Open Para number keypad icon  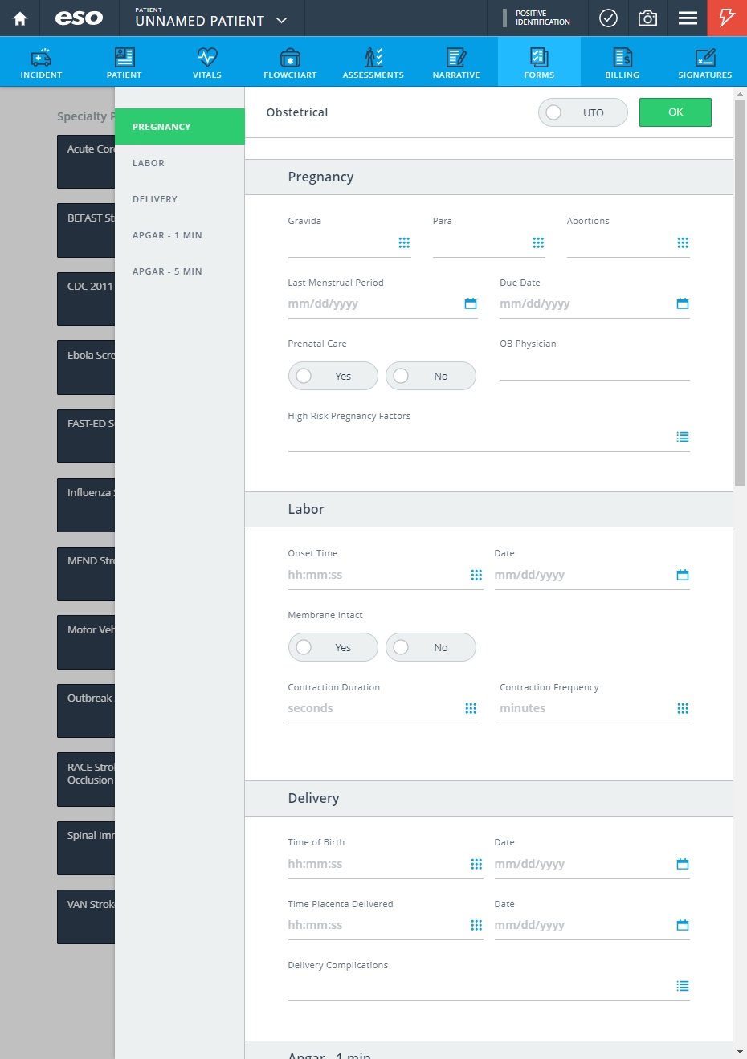point(538,242)
